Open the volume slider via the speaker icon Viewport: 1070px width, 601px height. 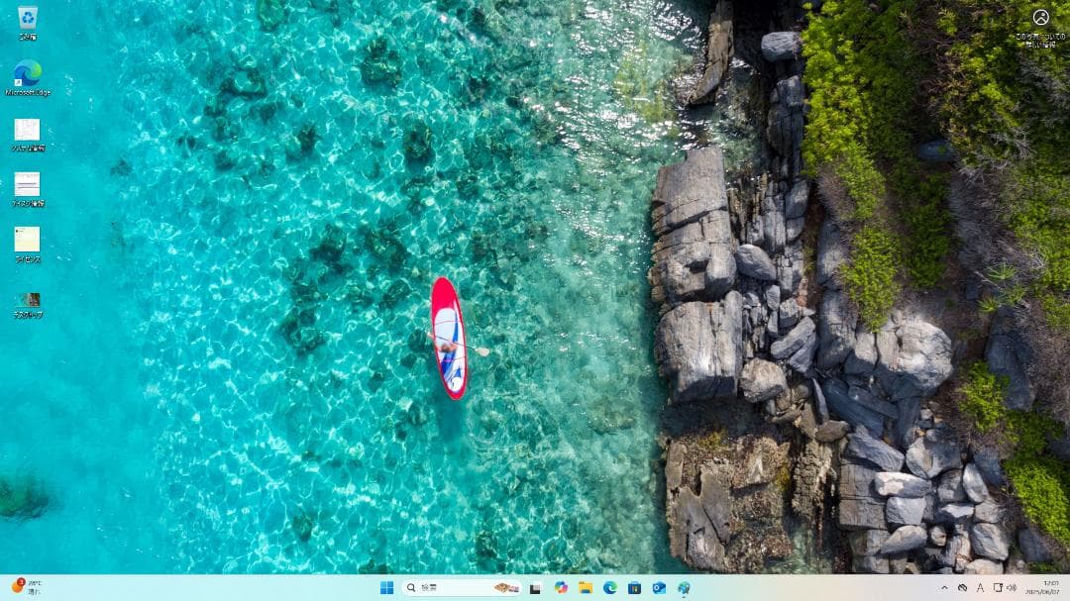point(1012,587)
